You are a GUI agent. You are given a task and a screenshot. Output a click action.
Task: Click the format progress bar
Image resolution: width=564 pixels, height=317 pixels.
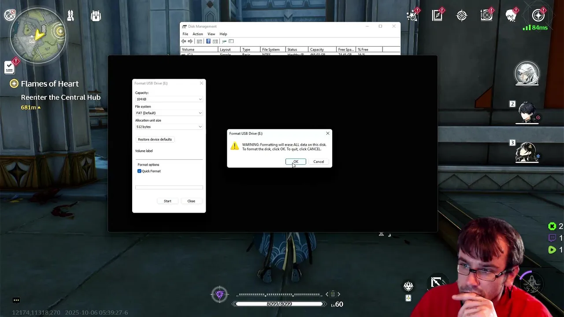[169, 188]
